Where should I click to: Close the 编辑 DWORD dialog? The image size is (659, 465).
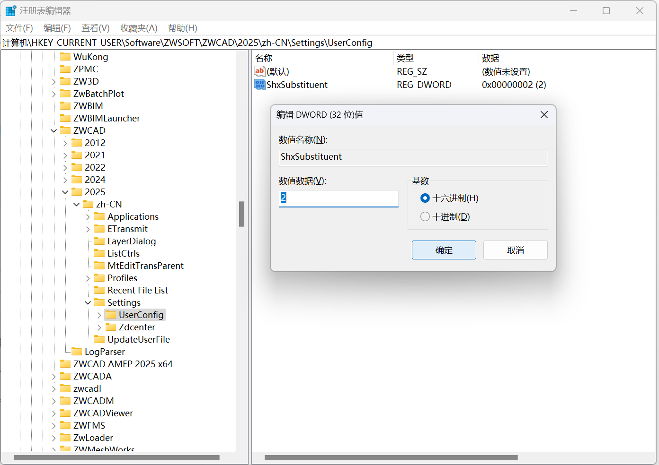click(544, 115)
